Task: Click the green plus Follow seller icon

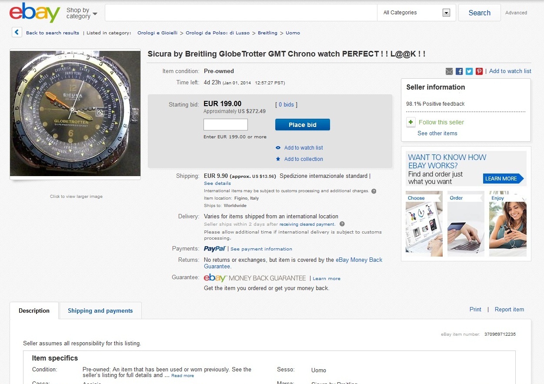Action: tap(411, 122)
